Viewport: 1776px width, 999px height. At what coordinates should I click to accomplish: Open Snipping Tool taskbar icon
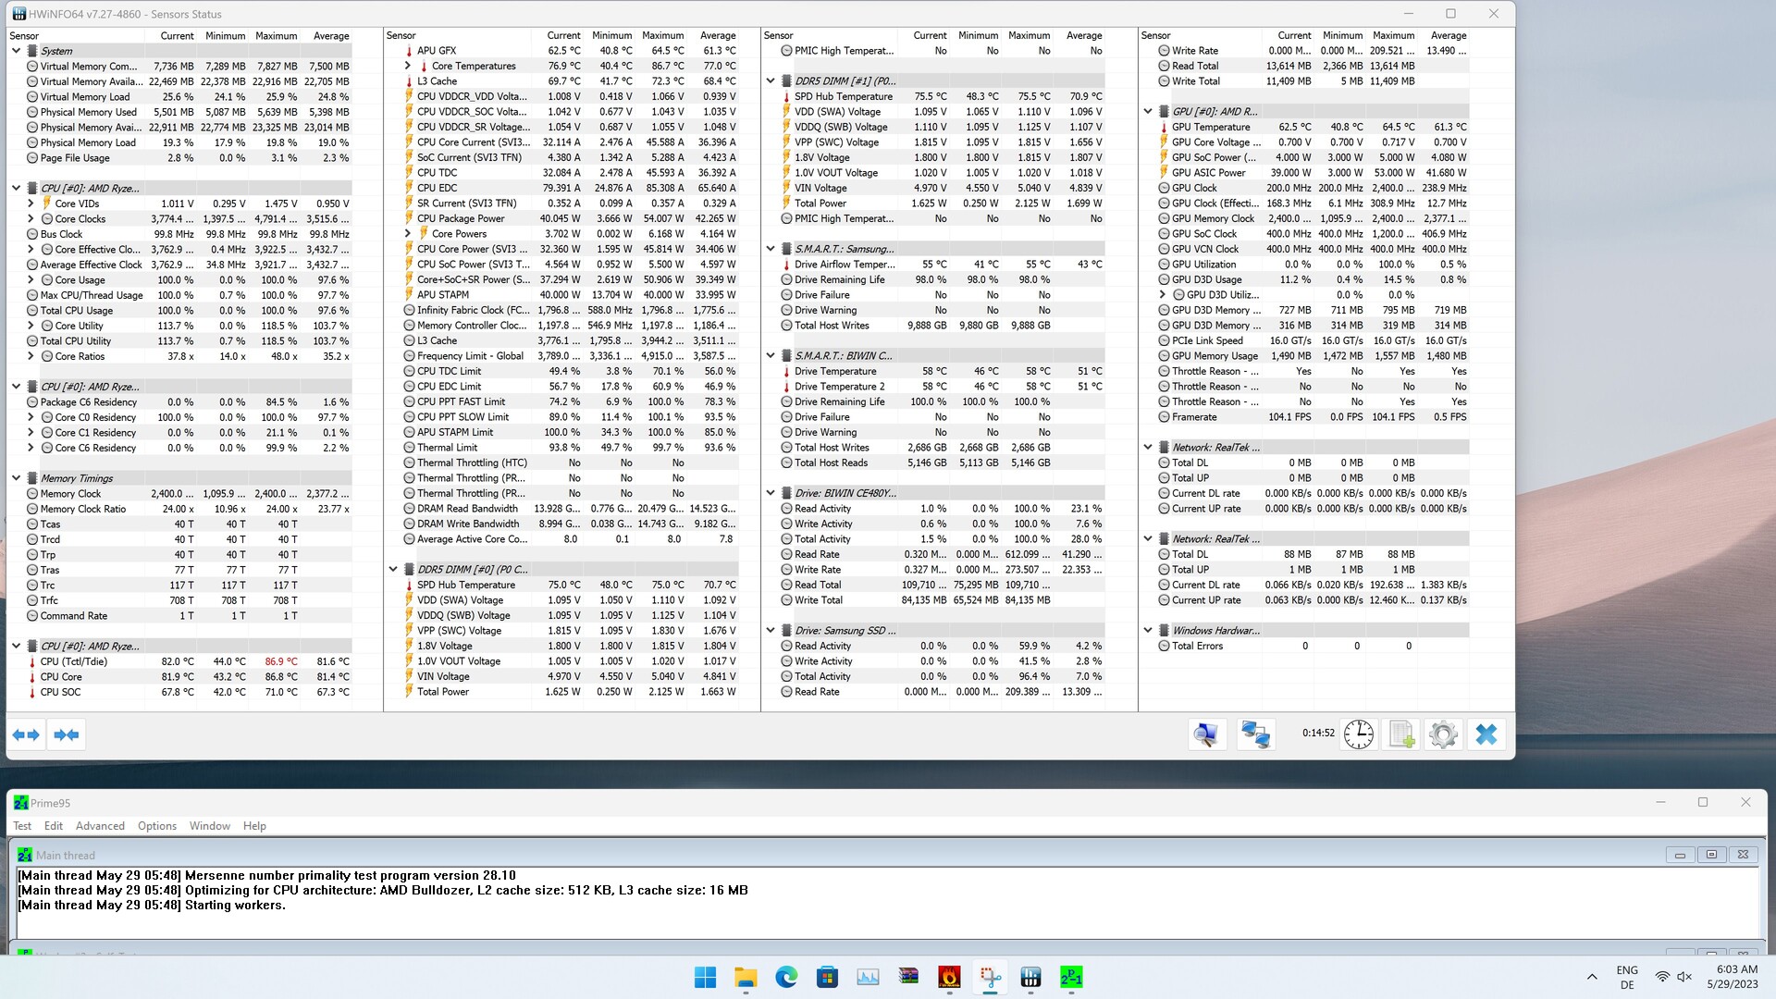(990, 977)
